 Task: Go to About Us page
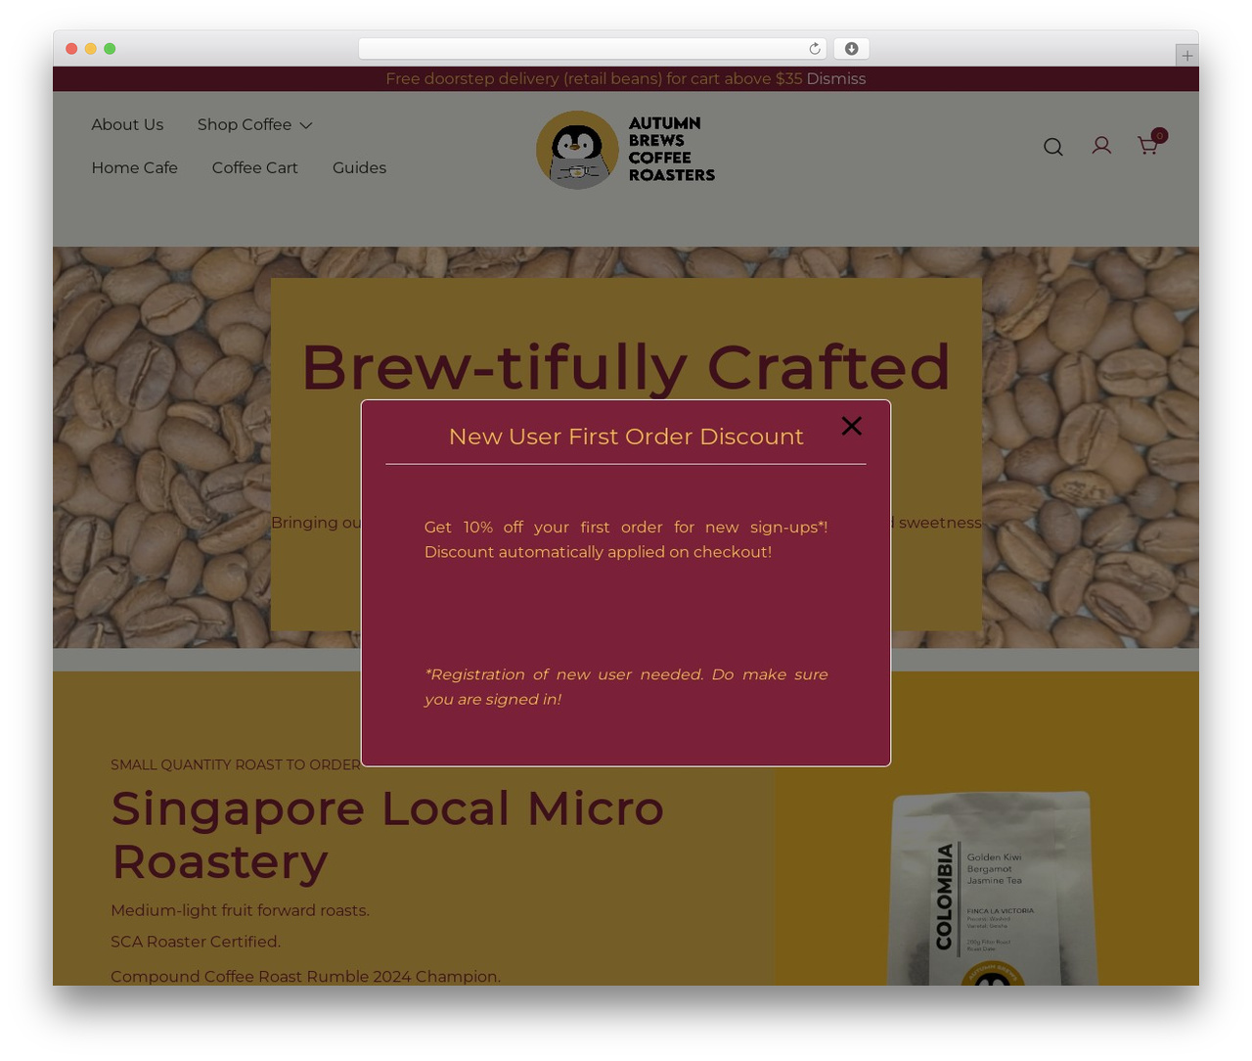[x=127, y=124]
